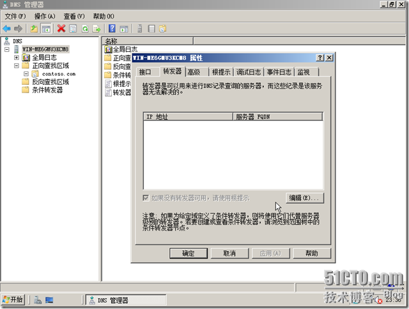Click the DNS 管理器 taskbar button
409x309 pixels.
[127, 300]
